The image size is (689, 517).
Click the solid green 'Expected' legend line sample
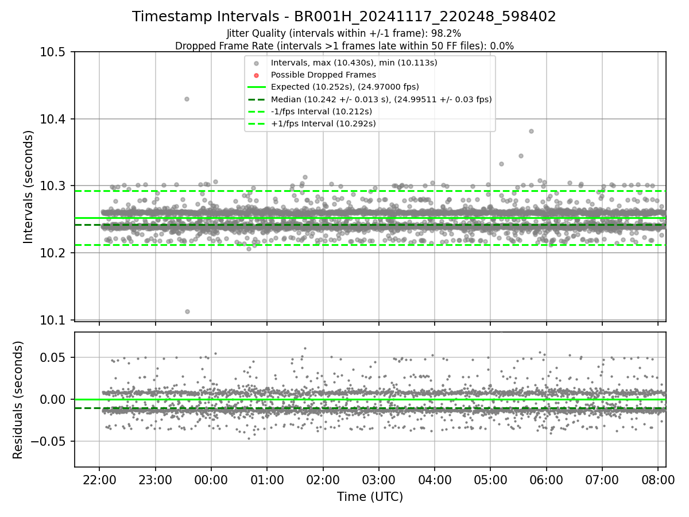[257, 87]
